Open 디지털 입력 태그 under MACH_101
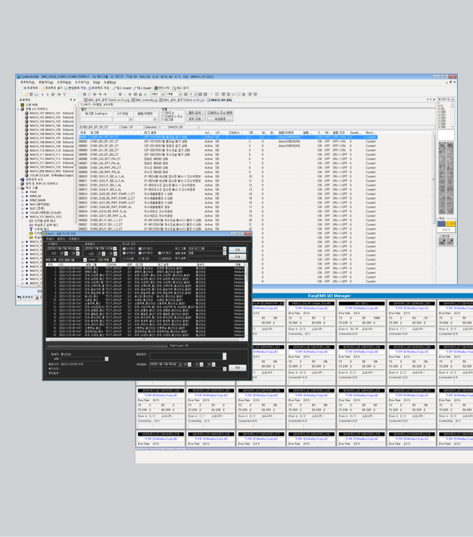Screen dimensions: 473x537 tap(42, 221)
